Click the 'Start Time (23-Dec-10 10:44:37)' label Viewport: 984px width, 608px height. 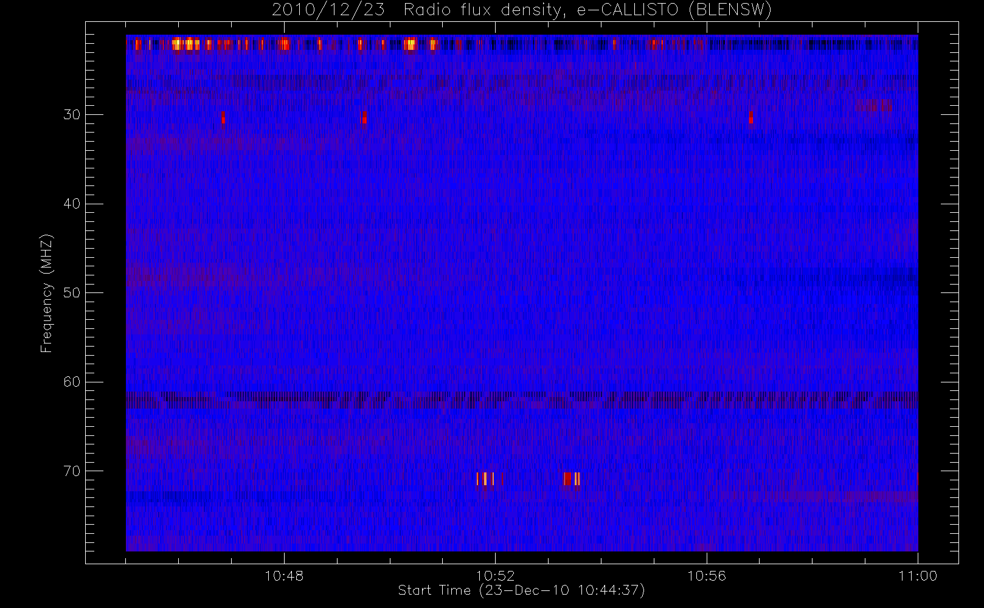521,590
